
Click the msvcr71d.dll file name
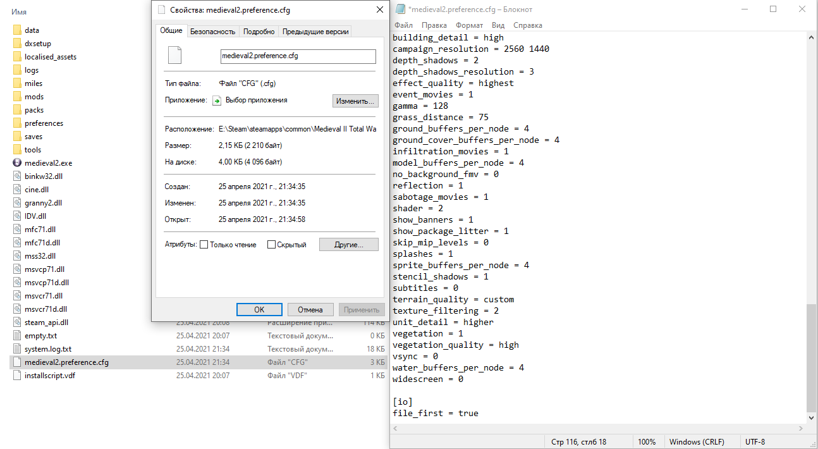click(46, 309)
